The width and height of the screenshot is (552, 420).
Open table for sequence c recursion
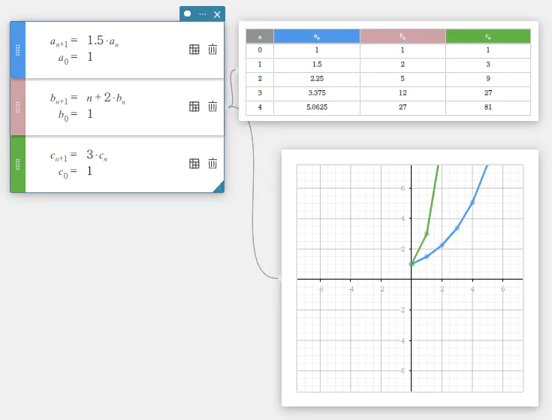coord(195,163)
